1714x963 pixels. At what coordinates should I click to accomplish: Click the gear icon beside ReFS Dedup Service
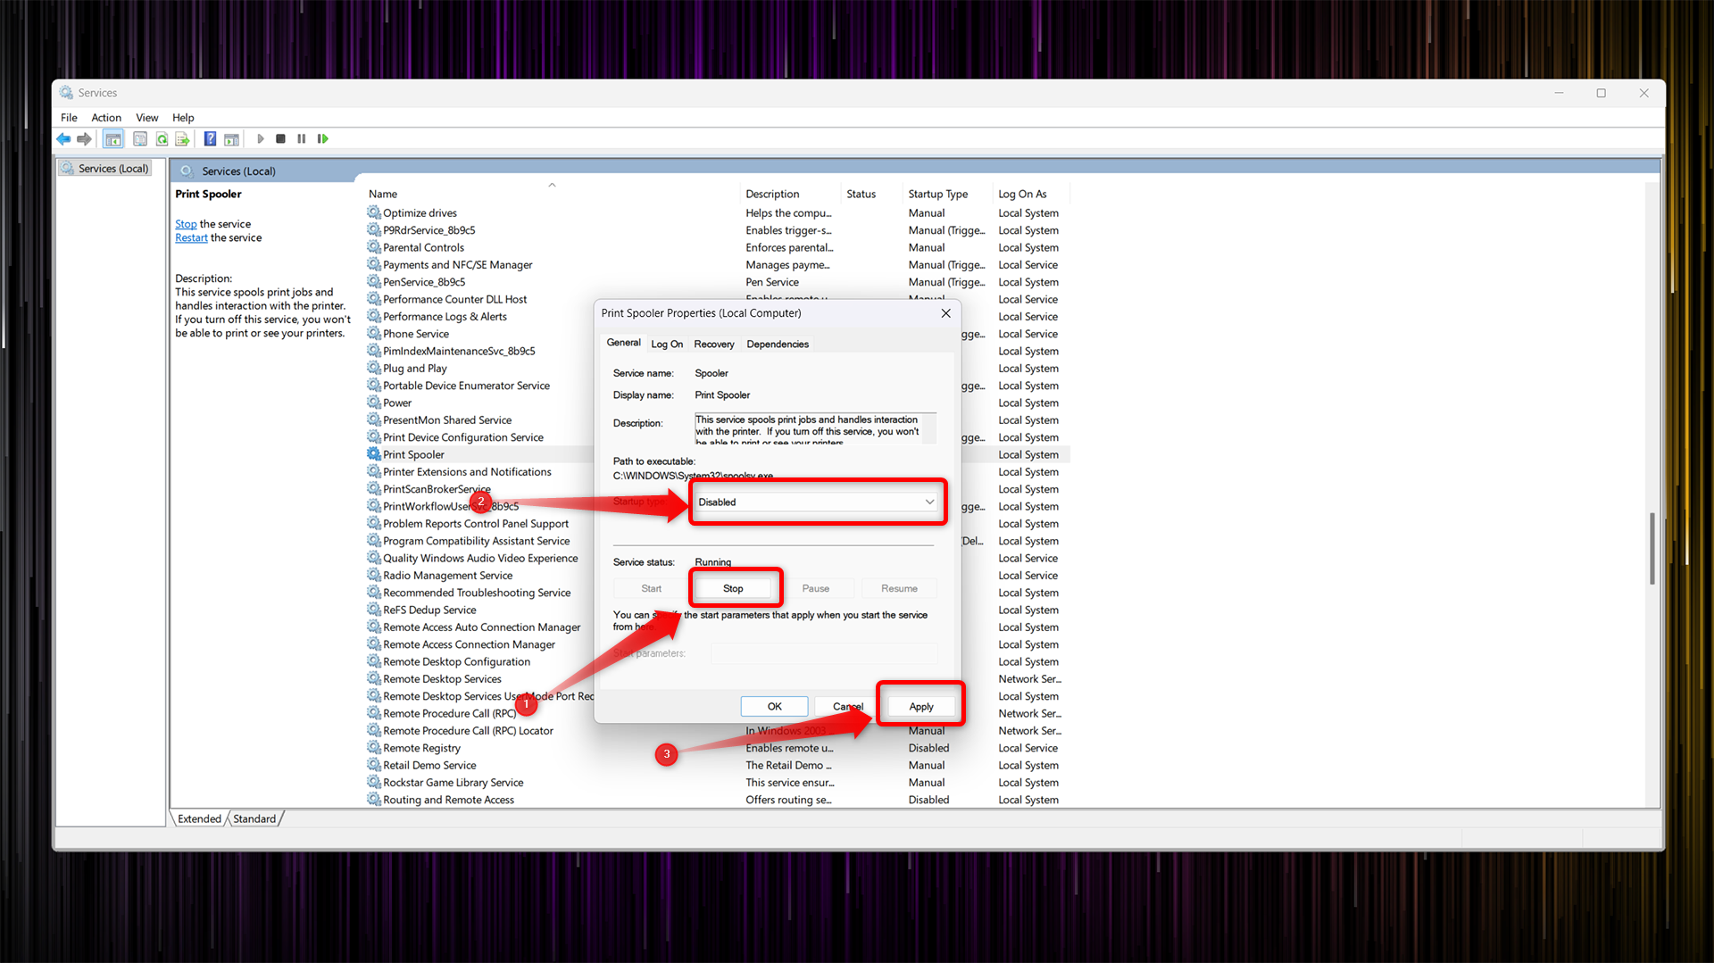pos(374,610)
